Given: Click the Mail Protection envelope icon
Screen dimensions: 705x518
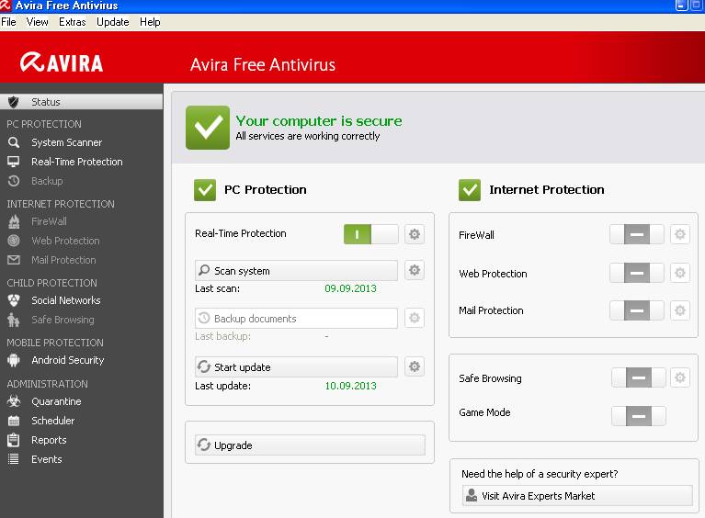Looking at the screenshot, I should (14, 260).
